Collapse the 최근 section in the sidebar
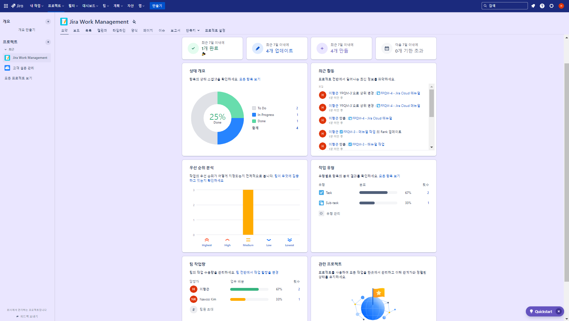569x321 pixels. click(x=6, y=49)
